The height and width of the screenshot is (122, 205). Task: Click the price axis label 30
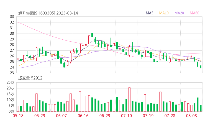[12, 34]
